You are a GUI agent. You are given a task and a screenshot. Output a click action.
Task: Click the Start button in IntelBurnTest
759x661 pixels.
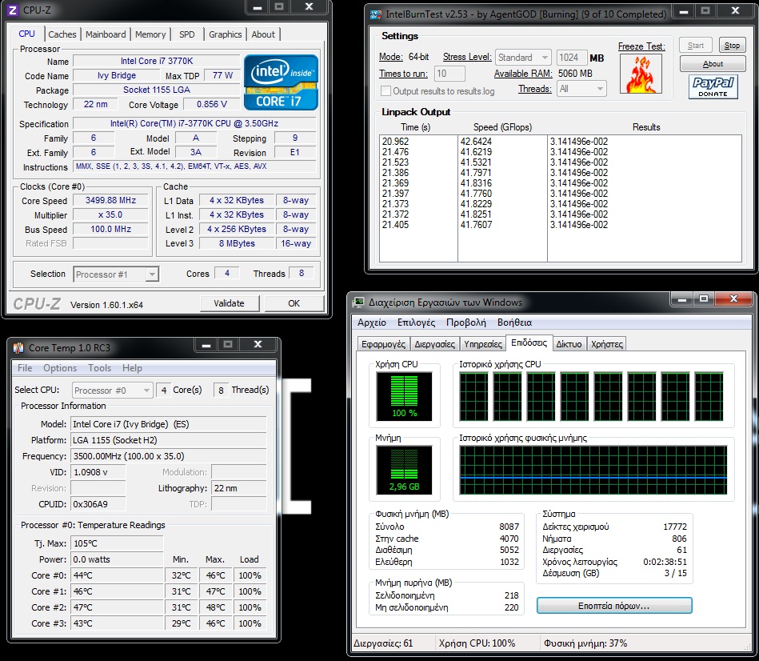pos(696,46)
